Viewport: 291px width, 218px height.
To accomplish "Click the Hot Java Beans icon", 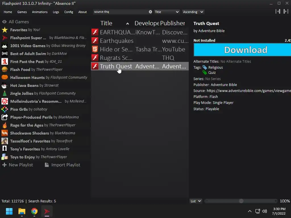I will 5,85.
